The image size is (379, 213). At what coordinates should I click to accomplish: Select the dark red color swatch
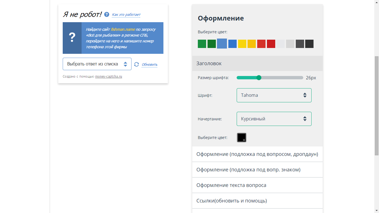click(x=271, y=44)
